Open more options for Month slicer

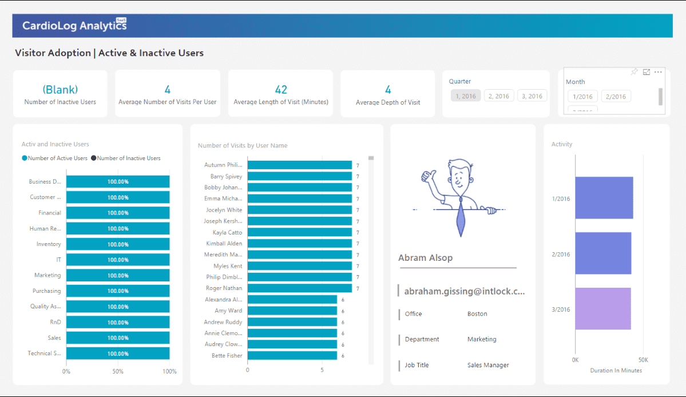[659, 72]
